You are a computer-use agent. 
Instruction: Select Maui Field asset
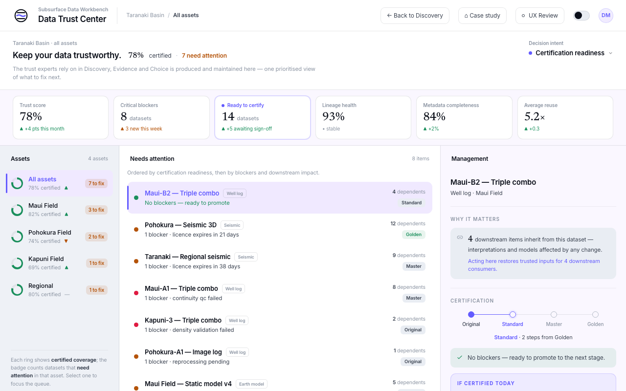[60, 210]
